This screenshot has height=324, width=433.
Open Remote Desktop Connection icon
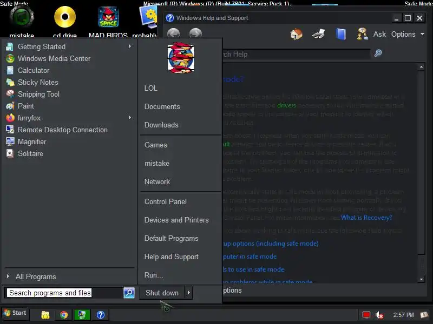[x=10, y=130]
